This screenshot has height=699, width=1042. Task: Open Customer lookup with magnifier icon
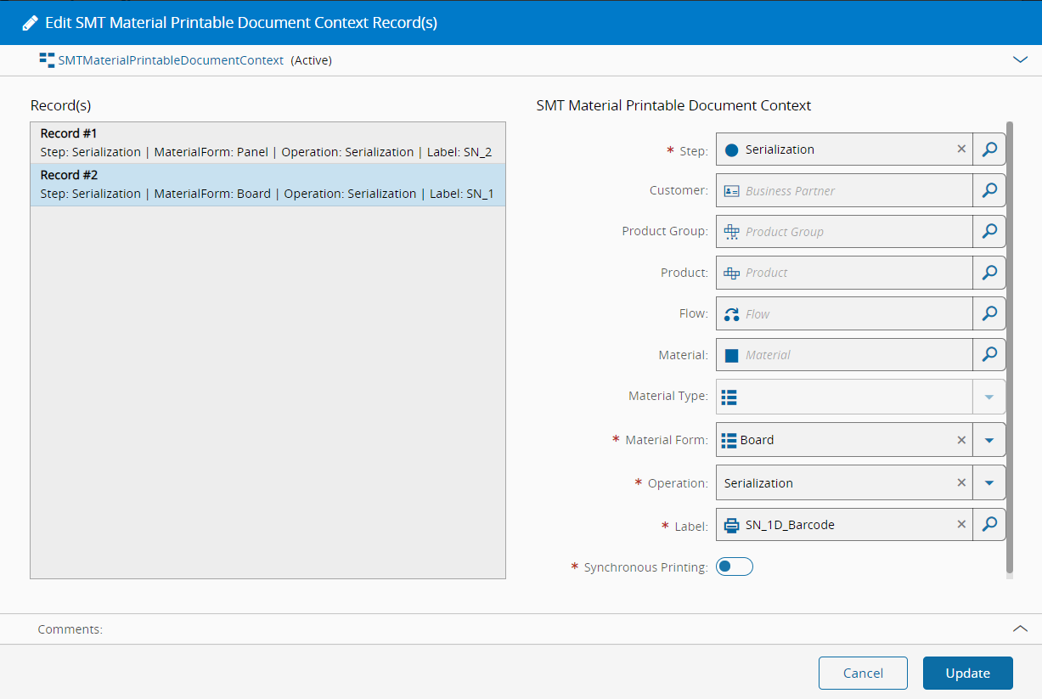pos(988,190)
